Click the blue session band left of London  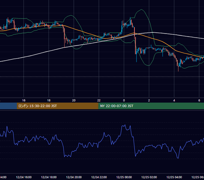8,106
